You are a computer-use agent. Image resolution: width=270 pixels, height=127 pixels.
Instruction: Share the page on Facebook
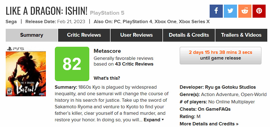(216, 11)
